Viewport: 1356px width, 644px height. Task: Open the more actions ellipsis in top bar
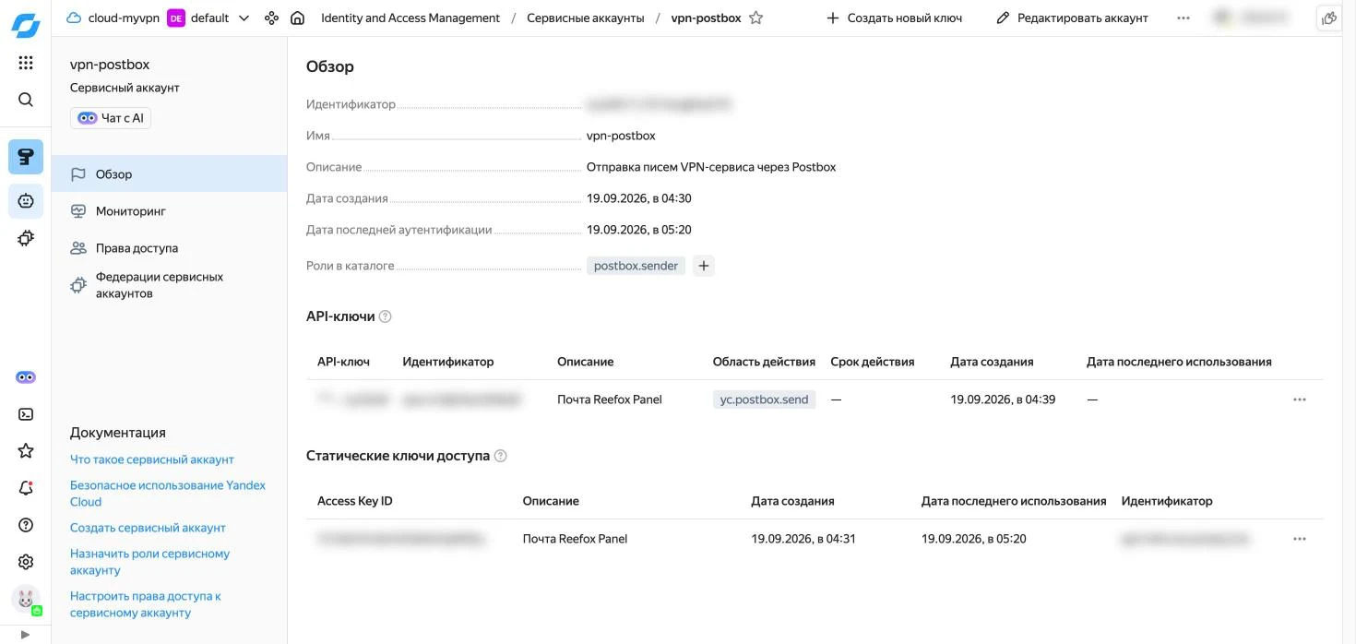[x=1184, y=18]
